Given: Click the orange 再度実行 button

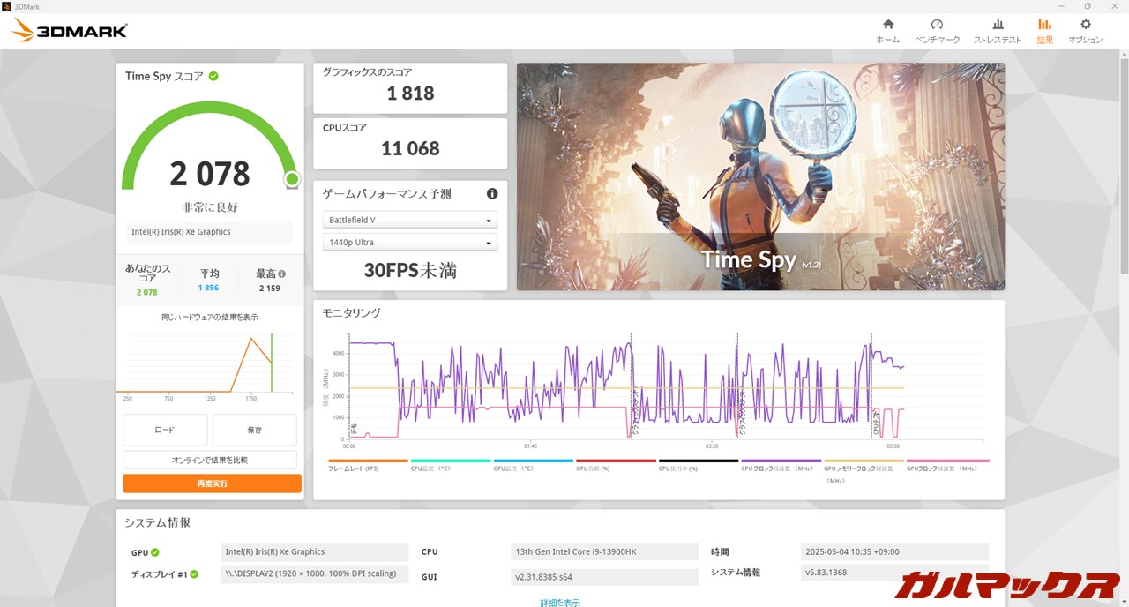Looking at the screenshot, I should point(212,483).
